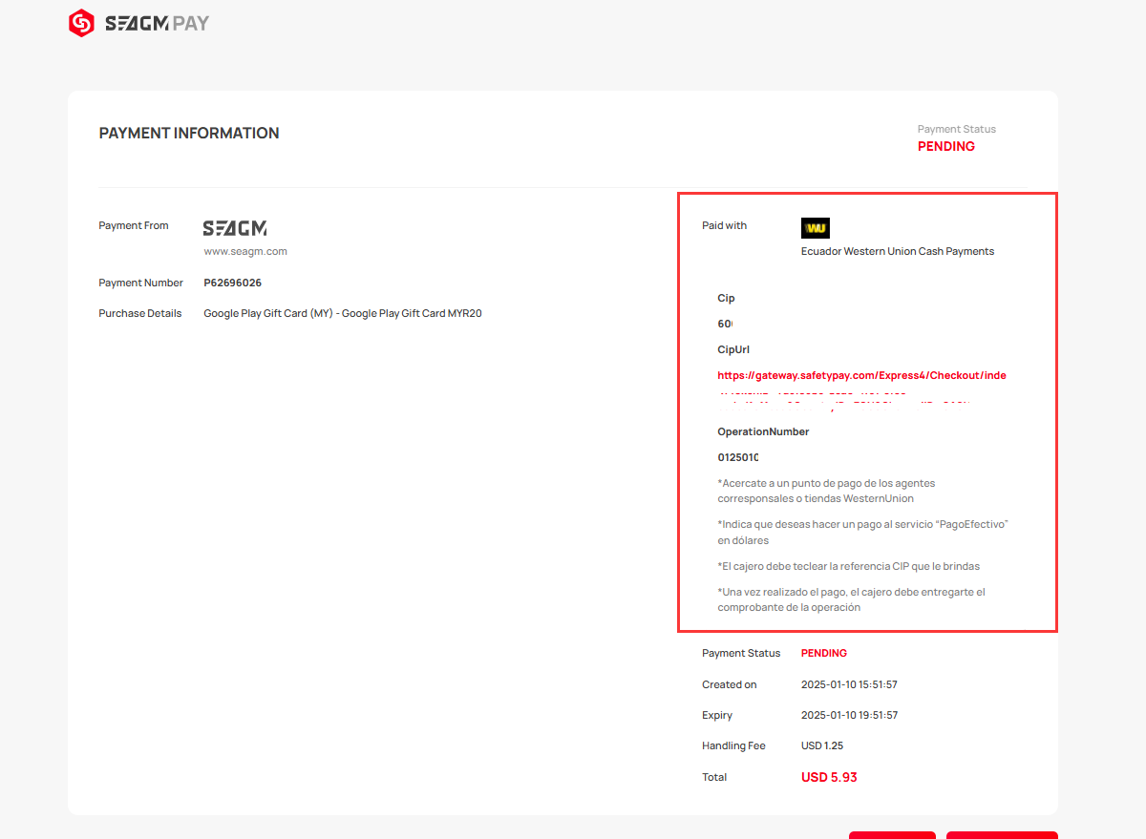
Task: Select the created-on timestamp 2025-01-10 15:51:57
Action: 850,684
